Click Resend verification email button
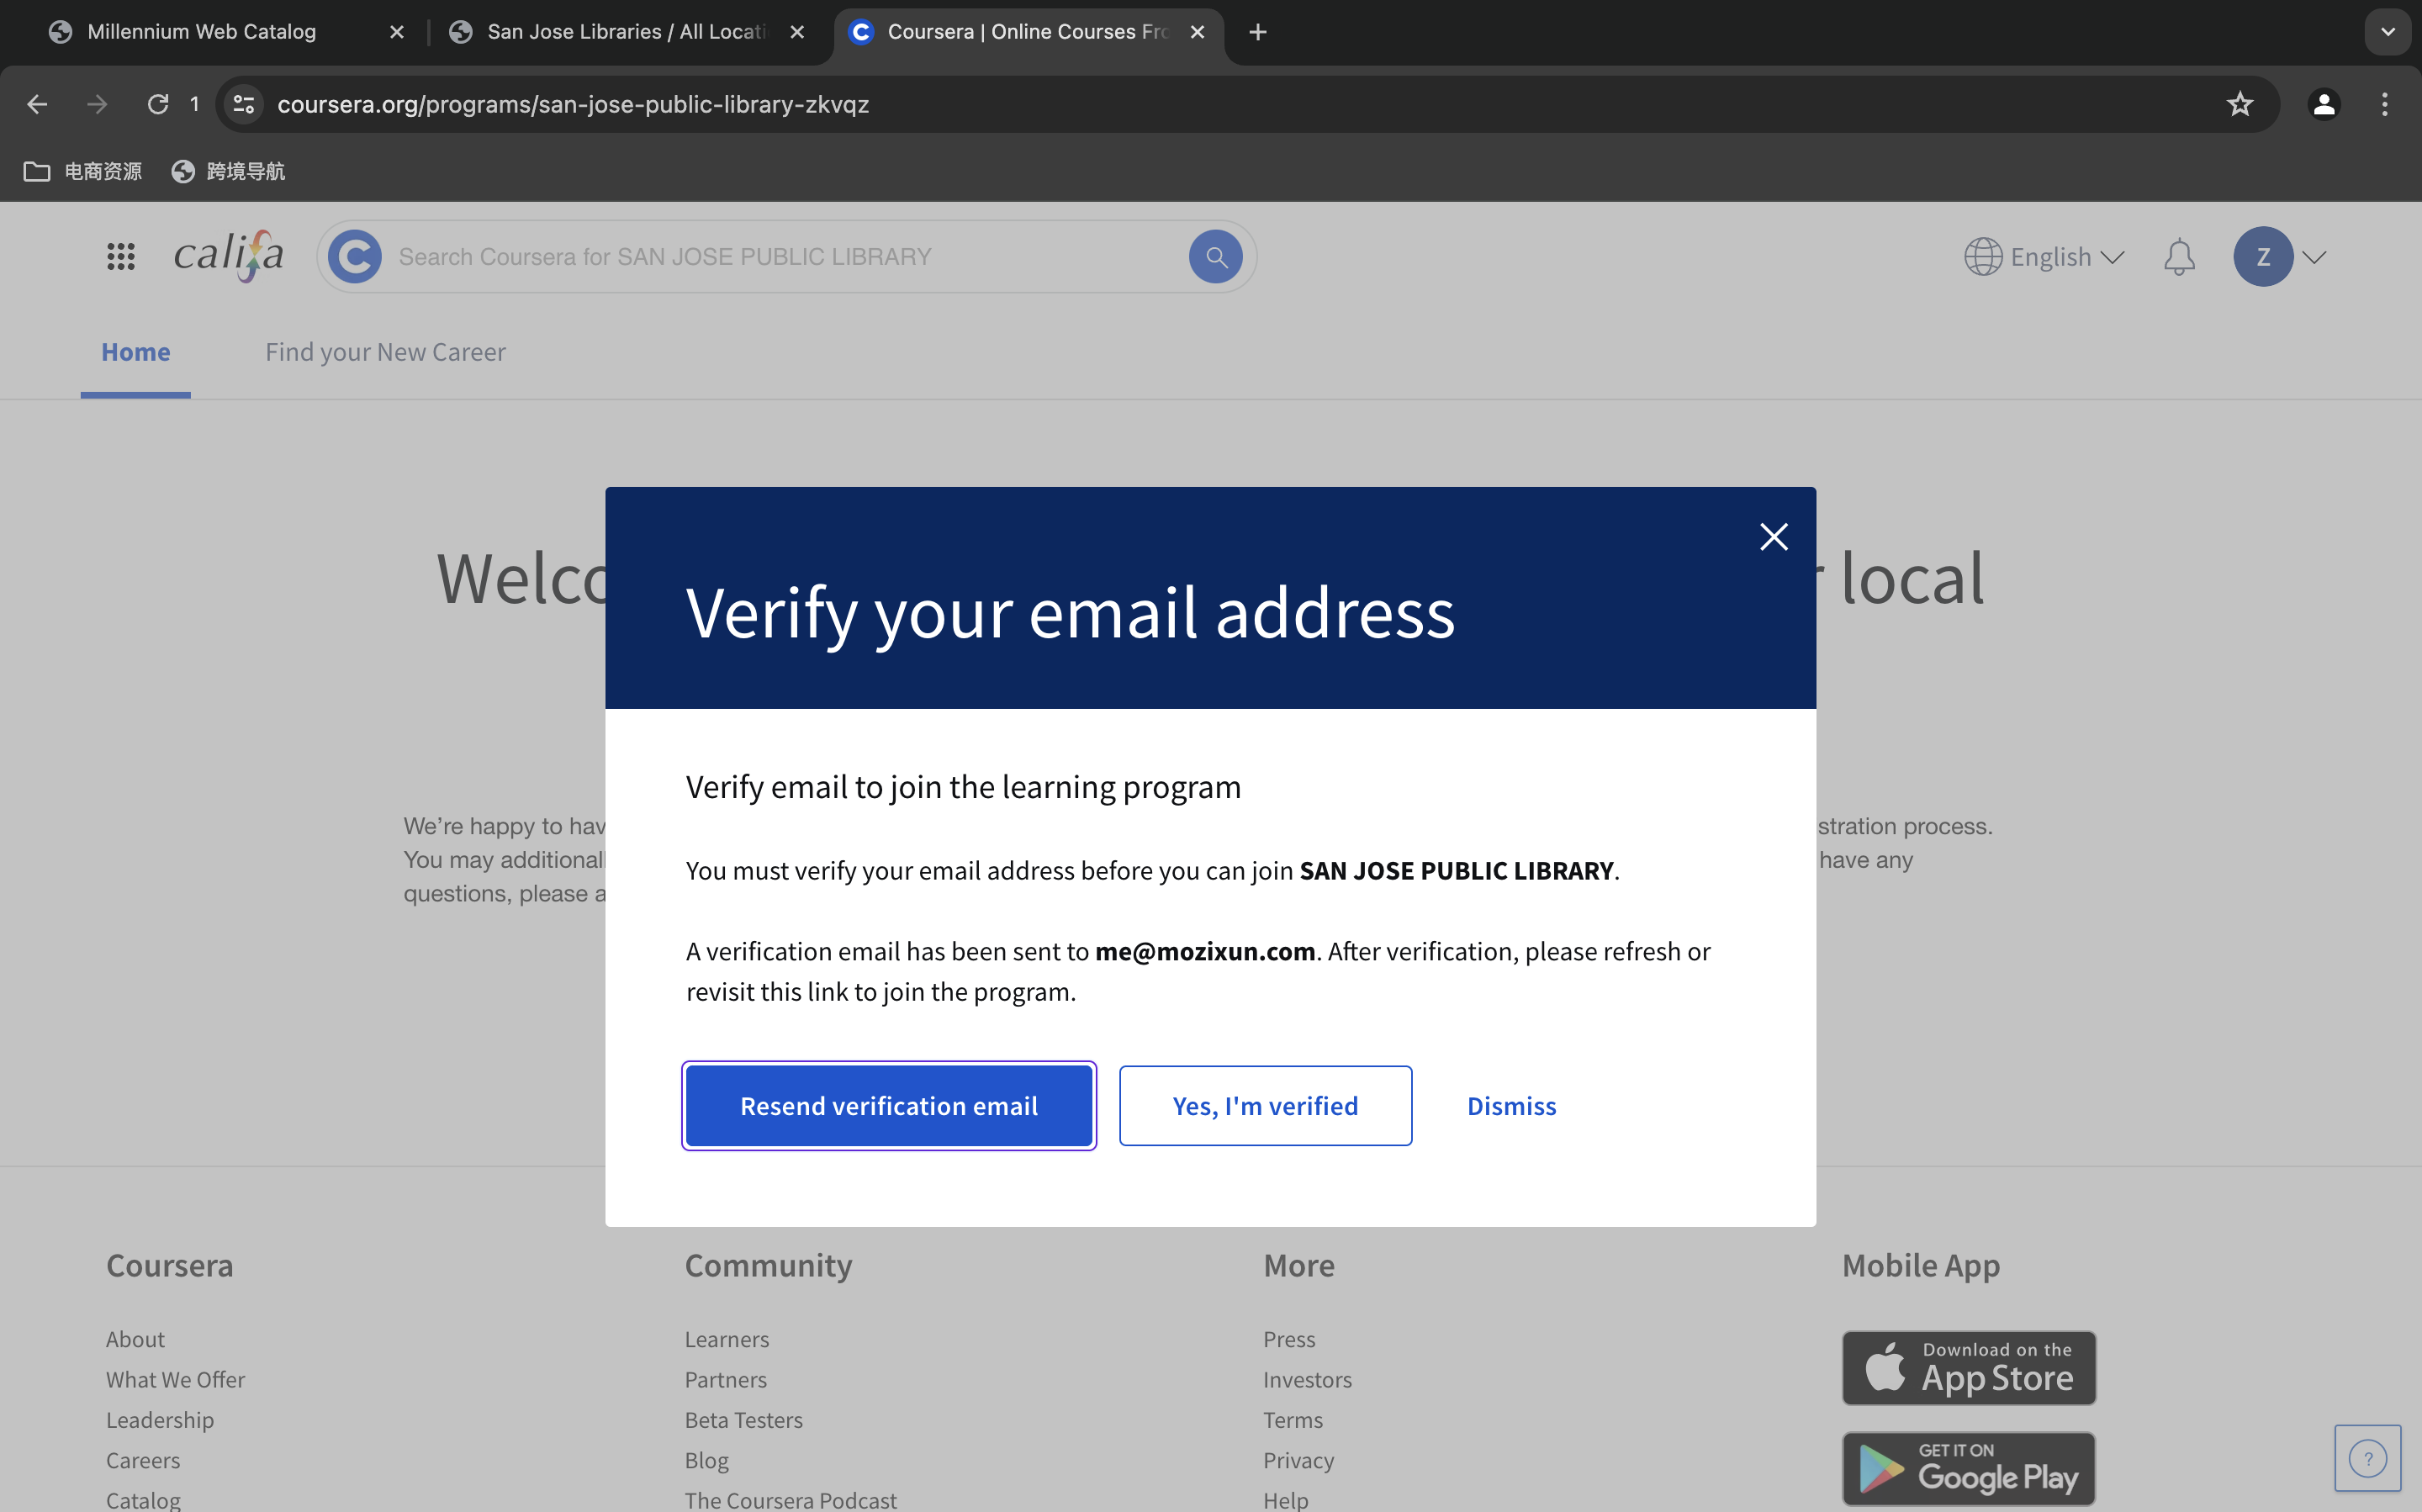This screenshot has height=1512, width=2422. (x=888, y=1105)
